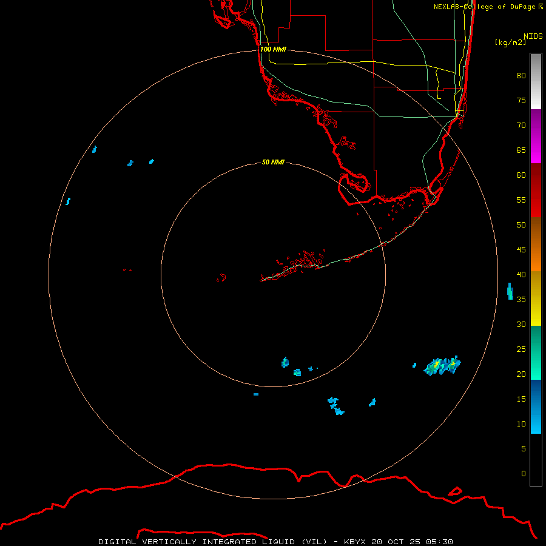This screenshot has height=546, width=546.
Task: Select scale value 65
Action: [521, 150]
